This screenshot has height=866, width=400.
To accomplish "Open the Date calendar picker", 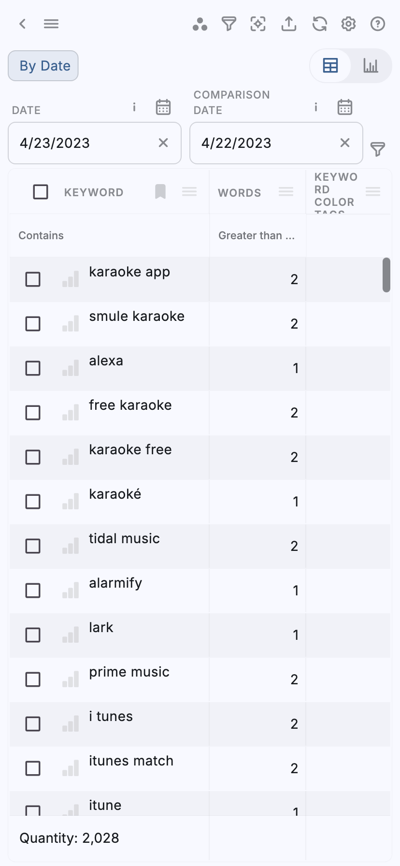I will tap(163, 107).
